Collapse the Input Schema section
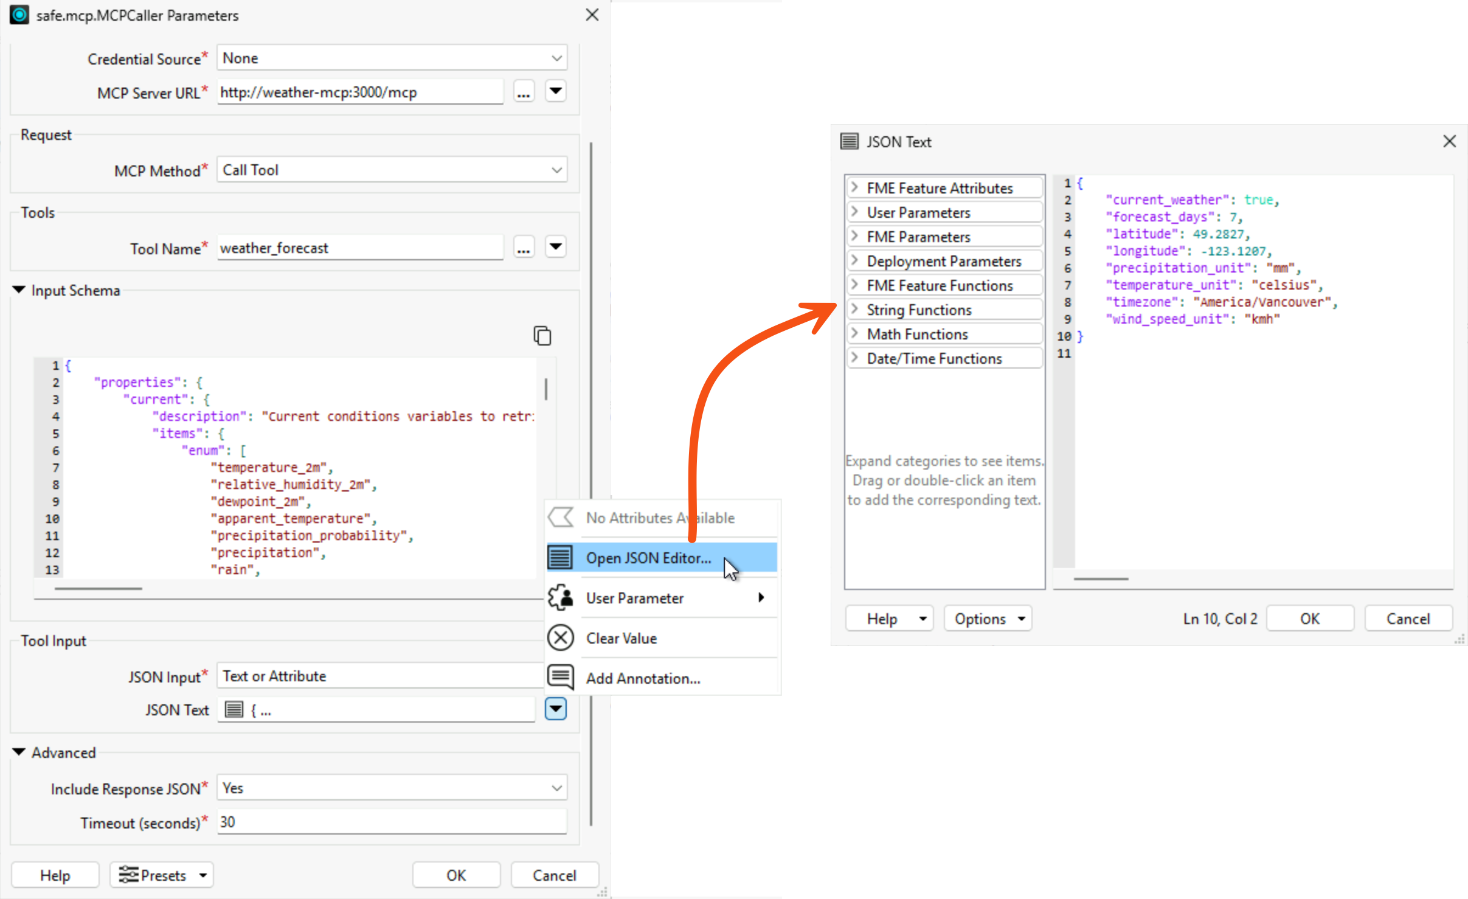 pyautogui.click(x=19, y=290)
